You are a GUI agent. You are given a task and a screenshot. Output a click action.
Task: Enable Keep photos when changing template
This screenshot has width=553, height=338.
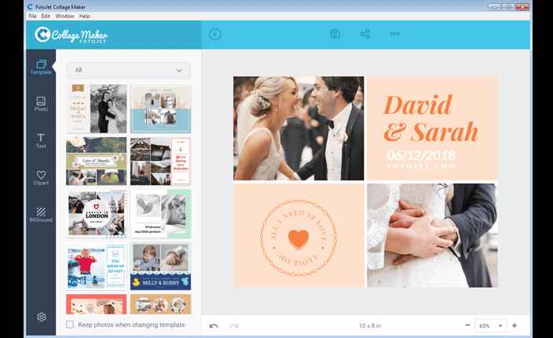(x=71, y=325)
